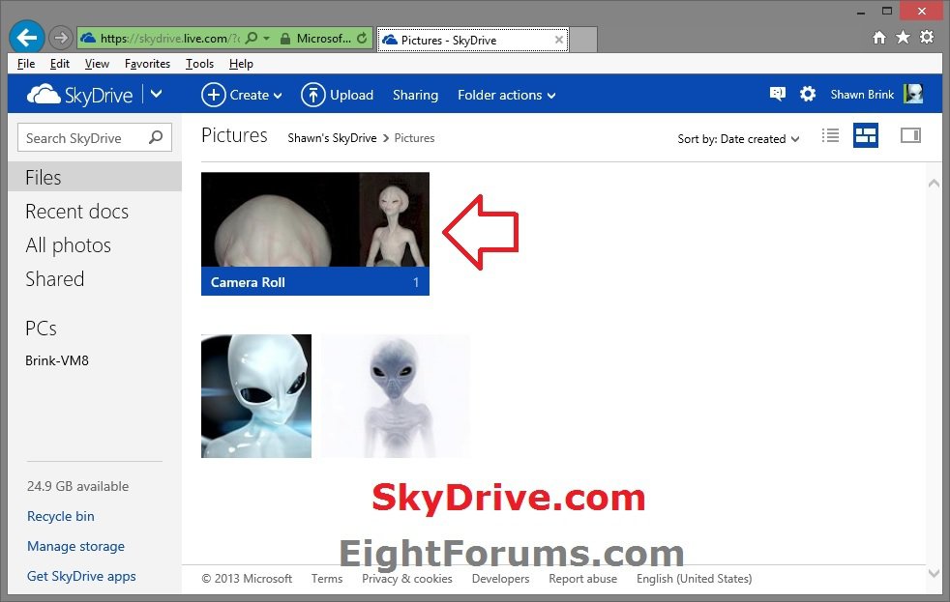
Task: Open browser Tools gear icon
Action: pos(927,38)
